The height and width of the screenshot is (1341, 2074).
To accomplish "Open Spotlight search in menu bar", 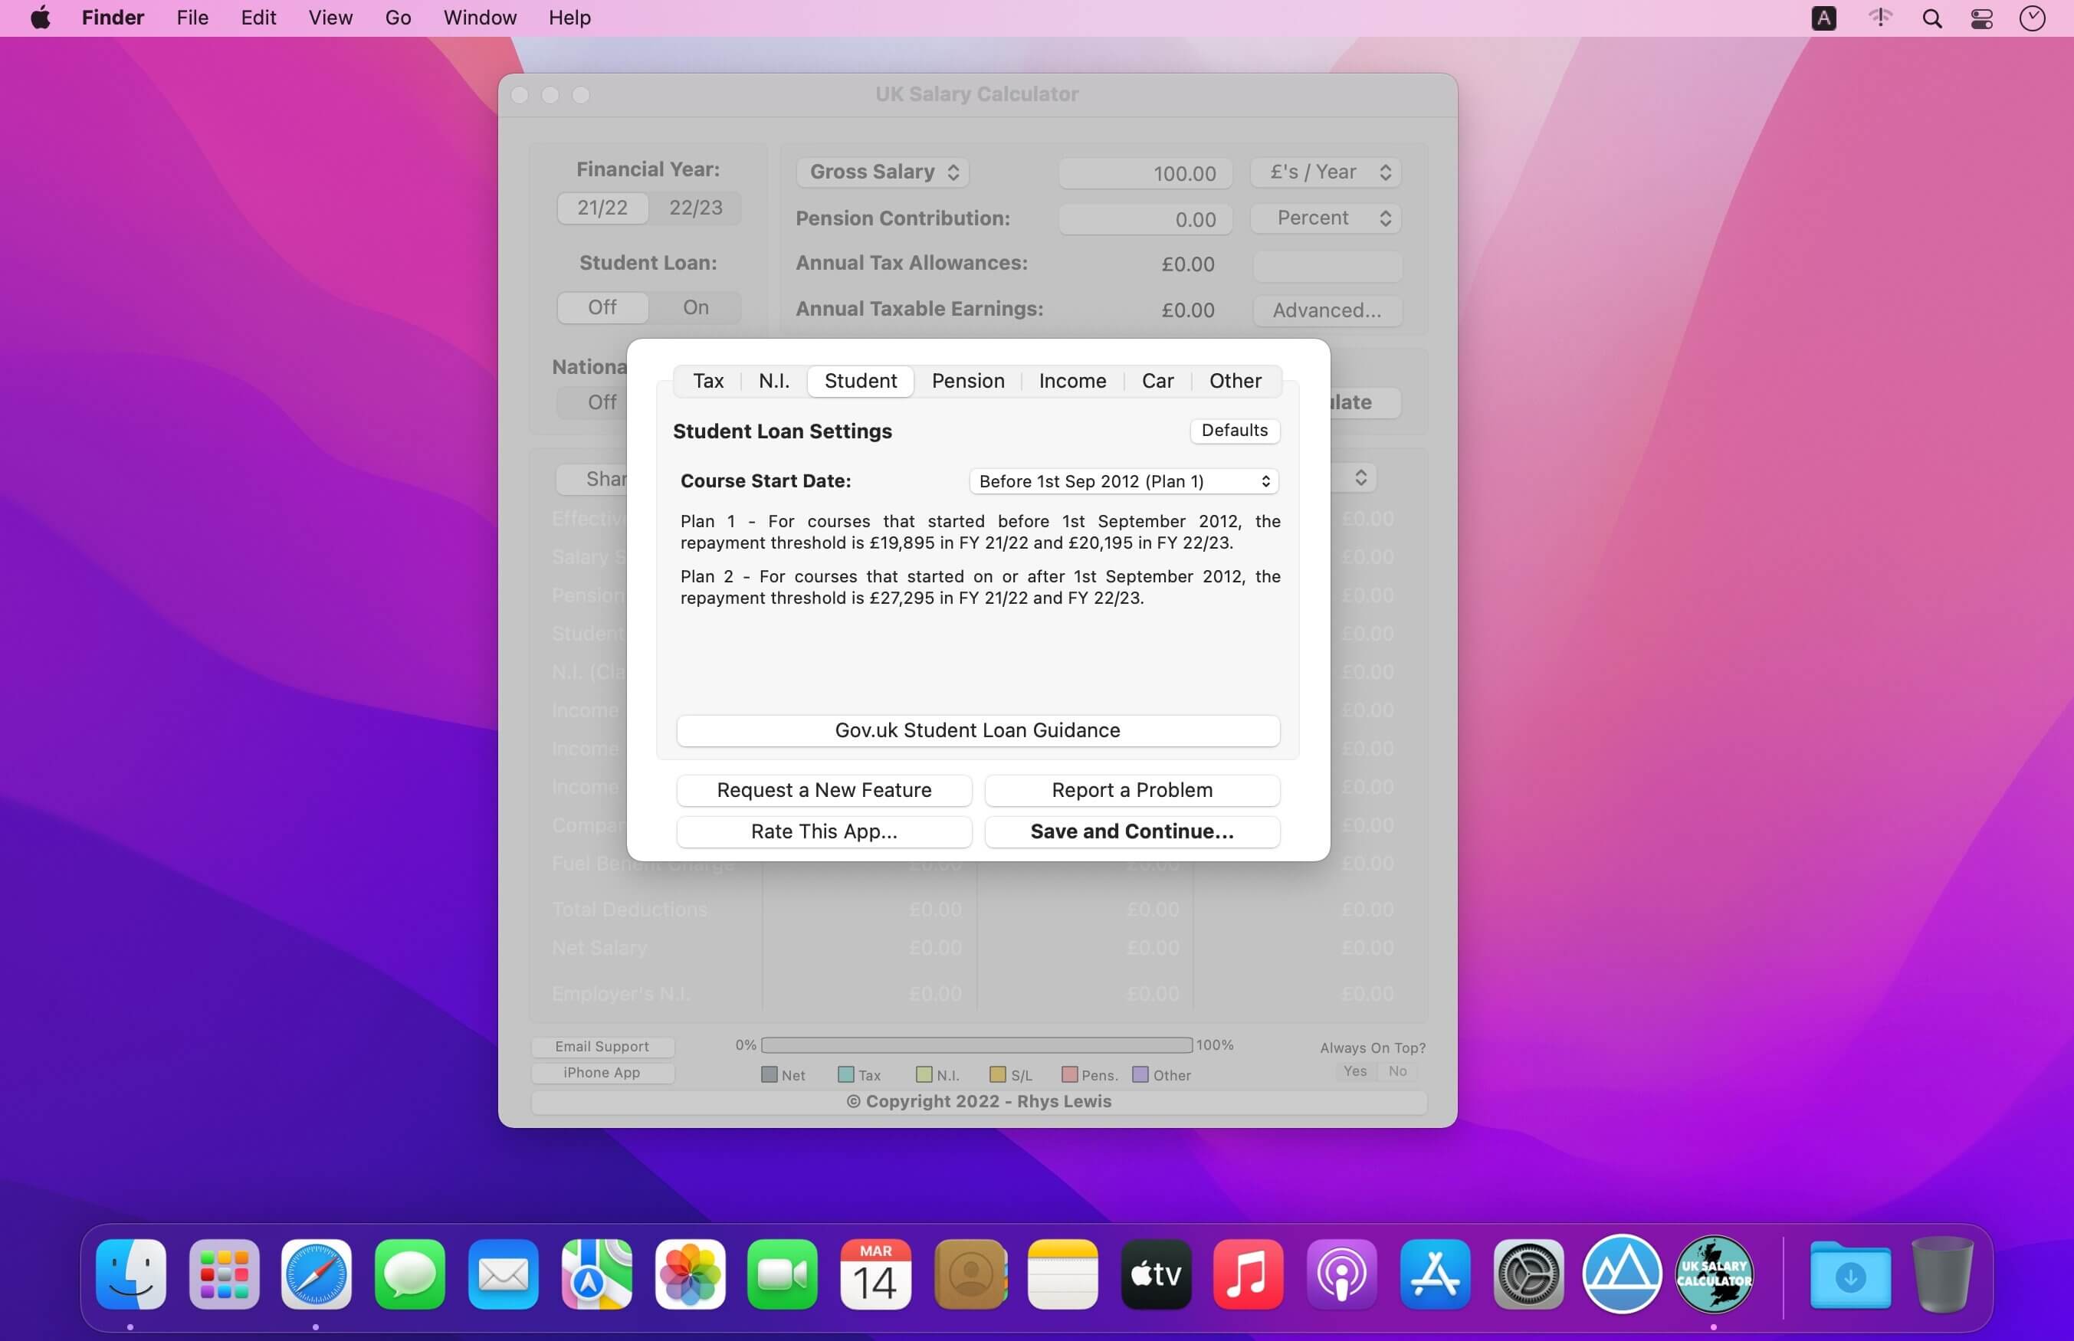I will coord(1931,18).
